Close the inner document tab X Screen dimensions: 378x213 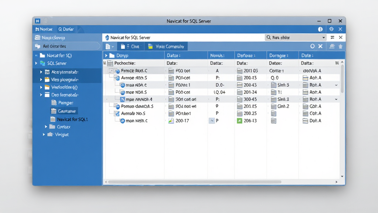[341, 37]
